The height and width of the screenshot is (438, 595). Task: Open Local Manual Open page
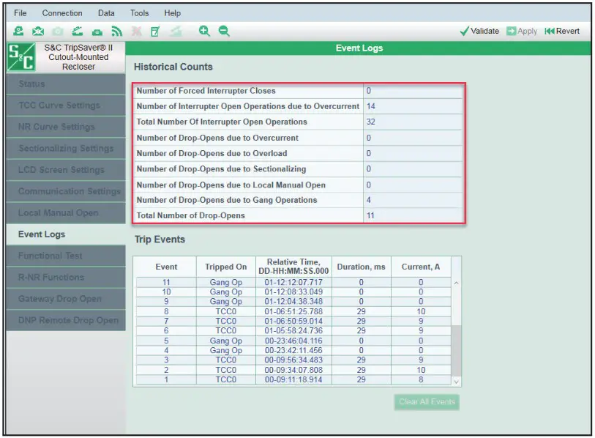pos(66,212)
